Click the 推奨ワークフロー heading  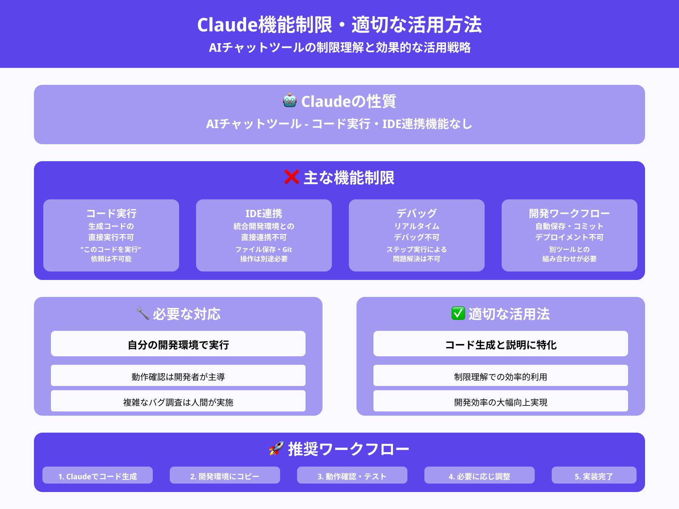(x=349, y=449)
